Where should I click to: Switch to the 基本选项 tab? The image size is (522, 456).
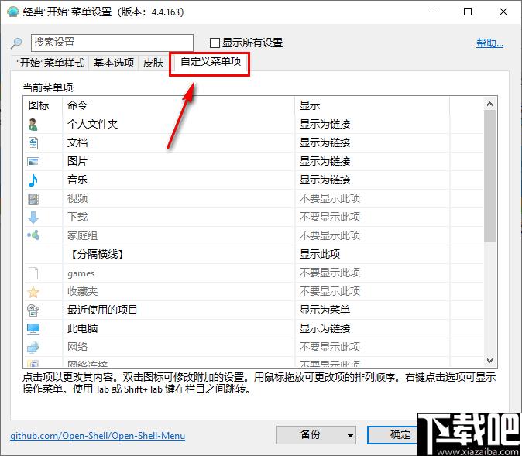coord(114,63)
